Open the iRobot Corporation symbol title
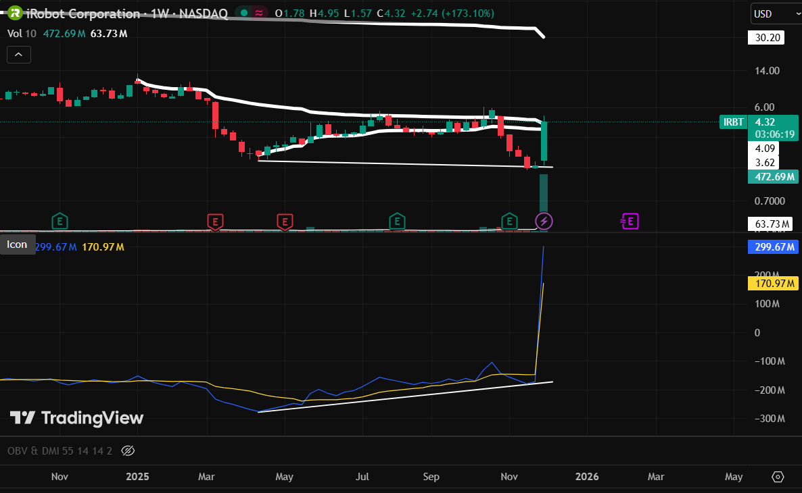This screenshot has width=802, height=493. click(127, 14)
